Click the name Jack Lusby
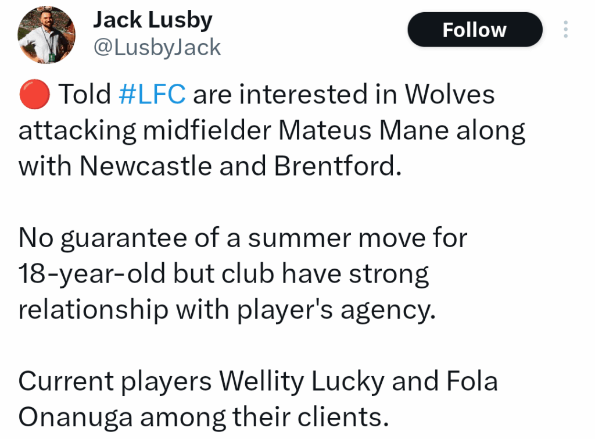Screen dimensions: 595x439 pyautogui.click(x=152, y=19)
